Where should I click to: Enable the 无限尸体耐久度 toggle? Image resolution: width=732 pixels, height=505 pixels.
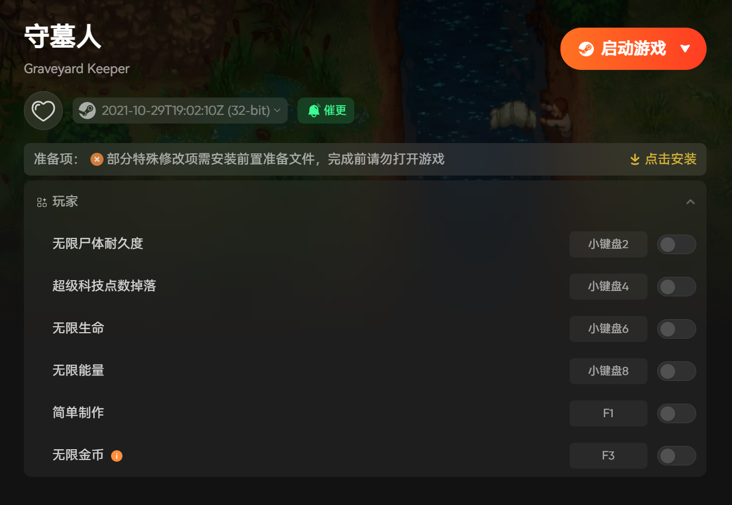tap(676, 244)
